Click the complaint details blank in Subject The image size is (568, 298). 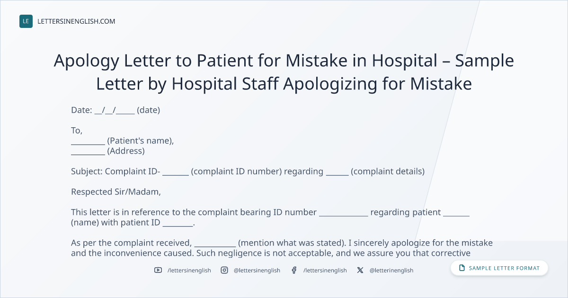tap(337, 172)
